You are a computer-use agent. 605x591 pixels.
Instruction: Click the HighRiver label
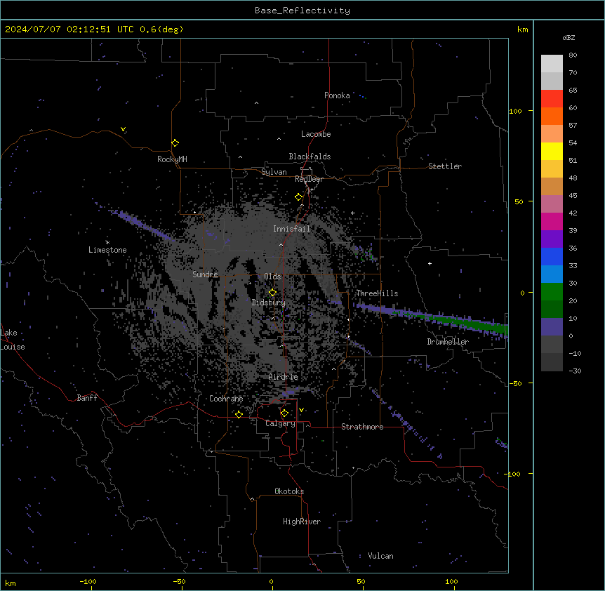pos(302,522)
